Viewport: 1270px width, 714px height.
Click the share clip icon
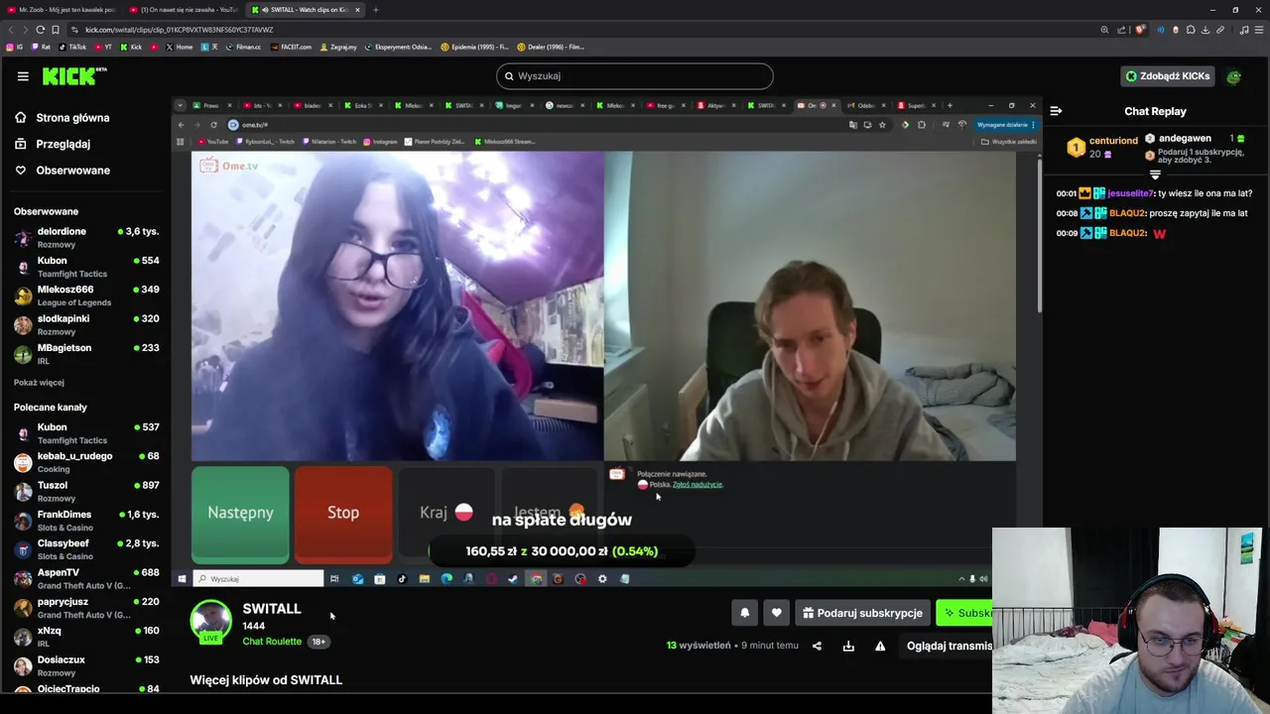coord(817,646)
